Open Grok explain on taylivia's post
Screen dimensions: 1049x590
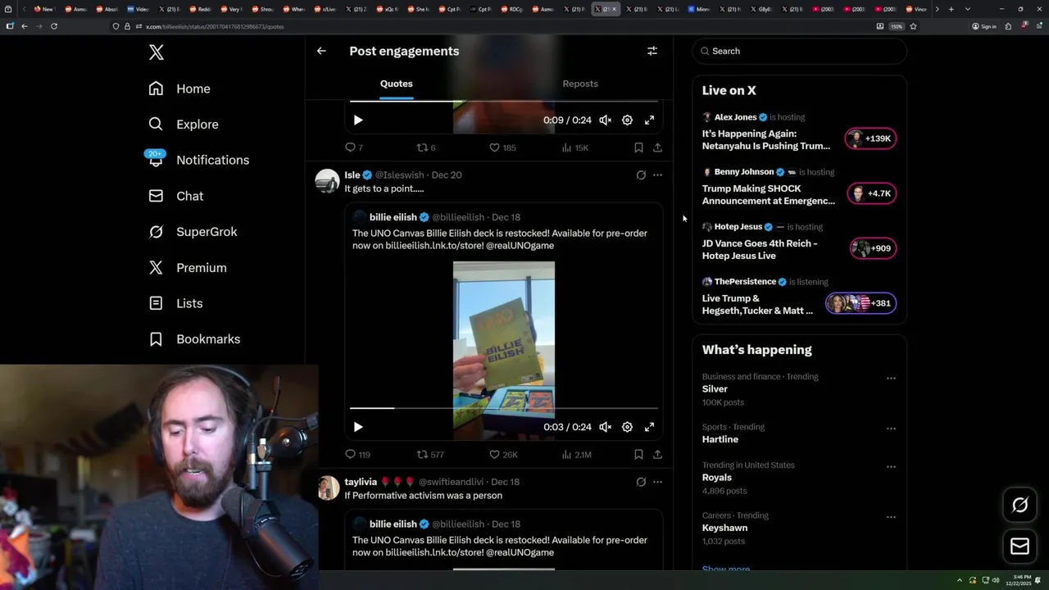[641, 482]
